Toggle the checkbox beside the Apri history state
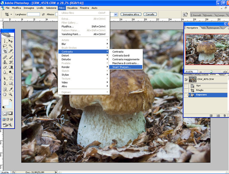Viewport: 229px width, 174px height. click(x=186, y=86)
